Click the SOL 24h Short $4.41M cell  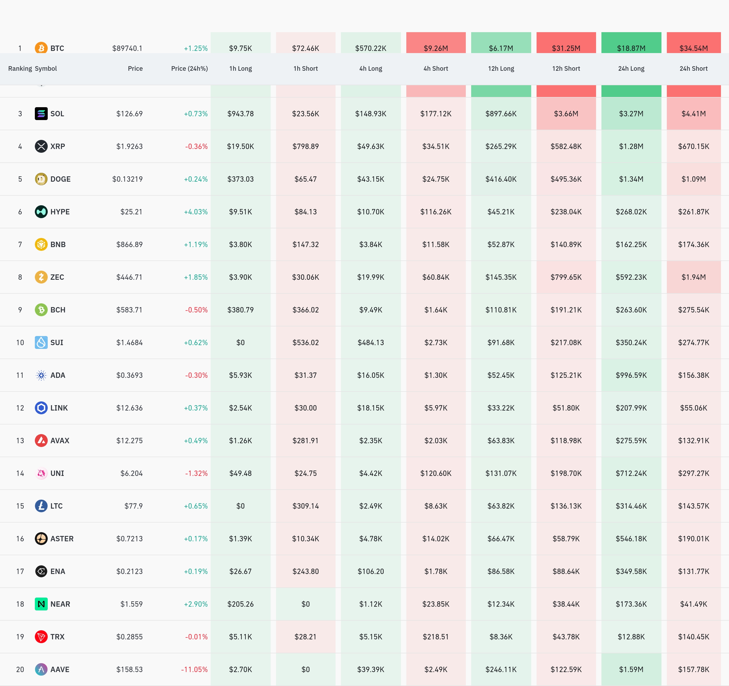tap(693, 114)
